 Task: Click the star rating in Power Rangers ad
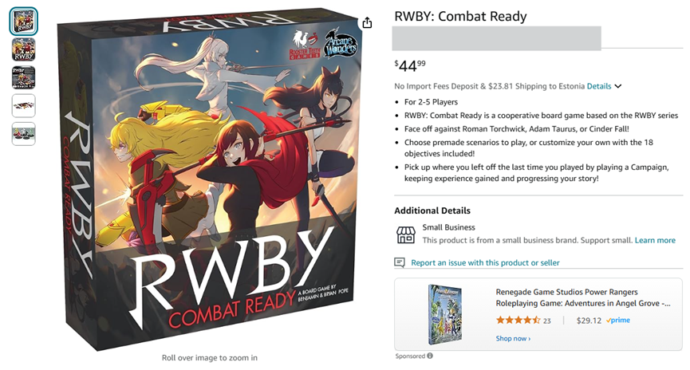click(518, 321)
